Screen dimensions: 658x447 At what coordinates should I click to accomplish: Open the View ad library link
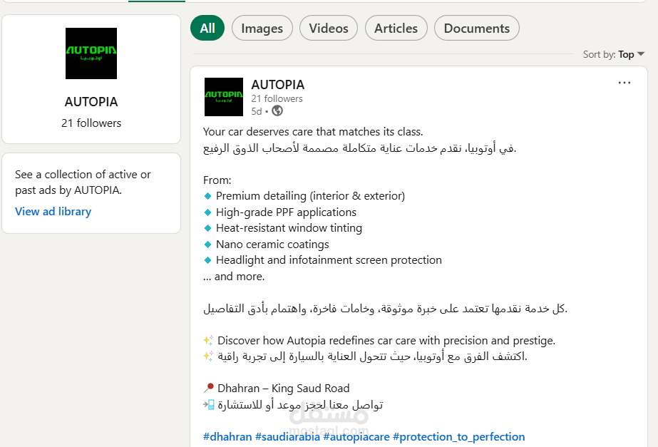click(53, 212)
